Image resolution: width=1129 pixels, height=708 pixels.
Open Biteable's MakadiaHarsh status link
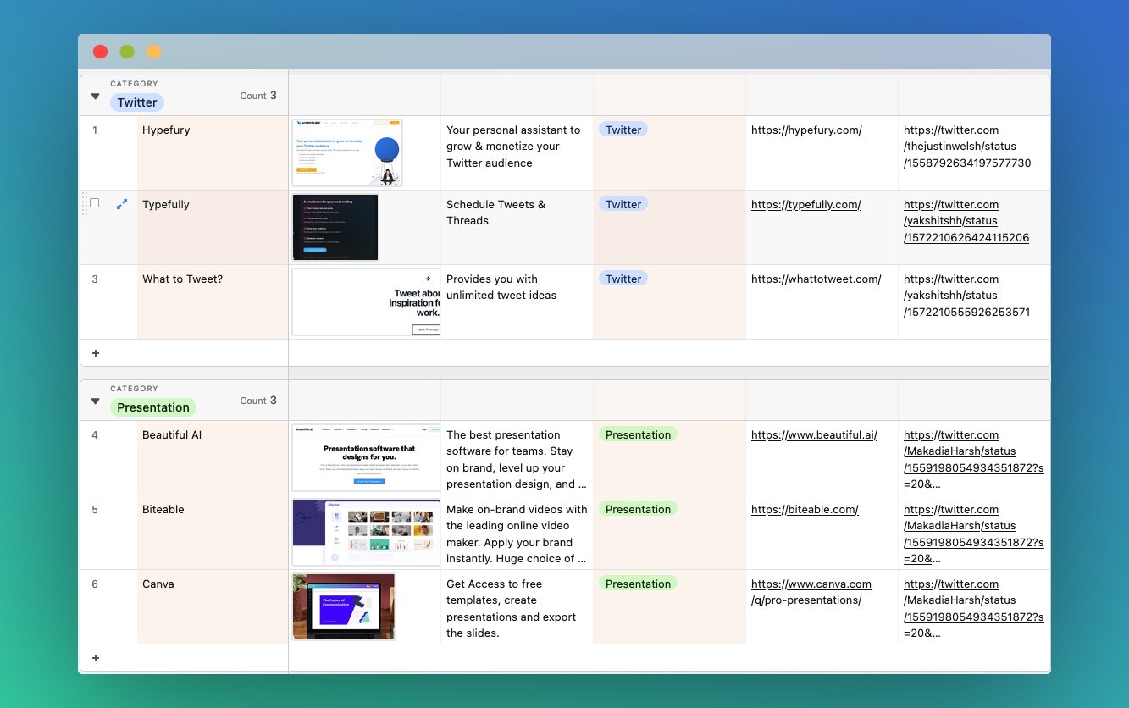point(973,534)
